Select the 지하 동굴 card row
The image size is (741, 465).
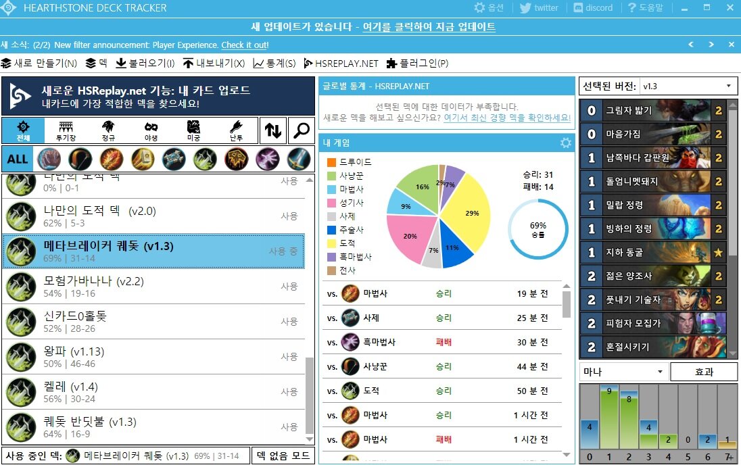[653, 252]
